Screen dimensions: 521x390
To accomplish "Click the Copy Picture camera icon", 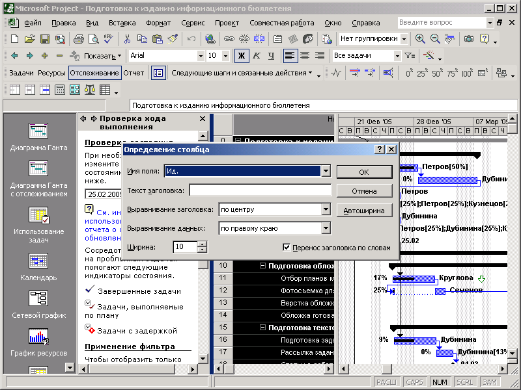I will pos(469,39).
